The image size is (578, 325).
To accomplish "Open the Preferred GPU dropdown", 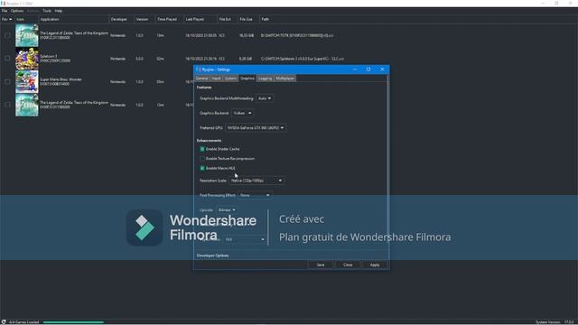I will click(256, 128).
